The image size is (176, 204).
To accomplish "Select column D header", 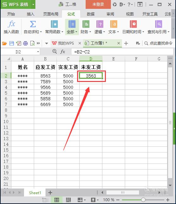I will [x=91, y=59].
